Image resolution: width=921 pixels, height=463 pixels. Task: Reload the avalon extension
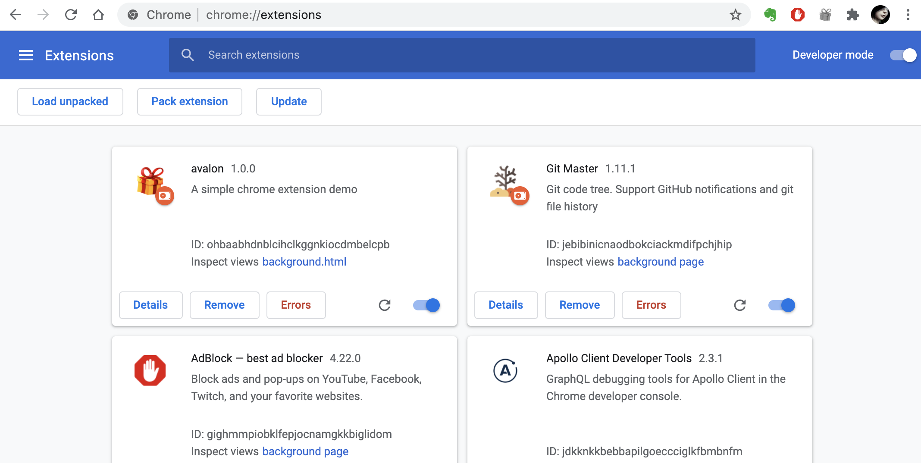click(385, 305)
